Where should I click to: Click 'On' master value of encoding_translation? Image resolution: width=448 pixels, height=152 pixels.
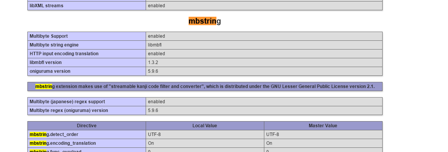coord(269,143)
